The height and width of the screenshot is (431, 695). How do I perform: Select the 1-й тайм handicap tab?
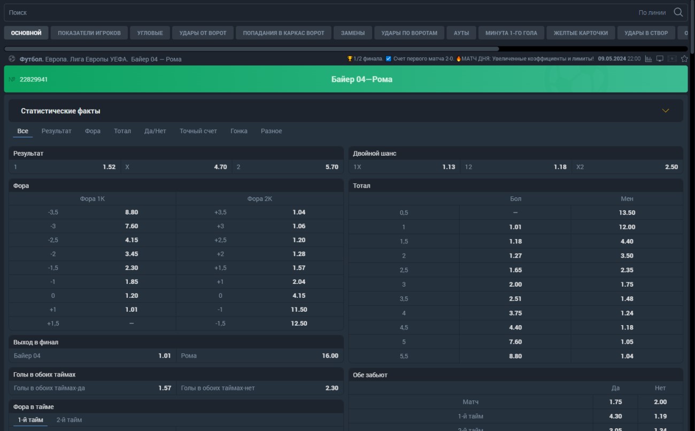click(x=30, y=420)
